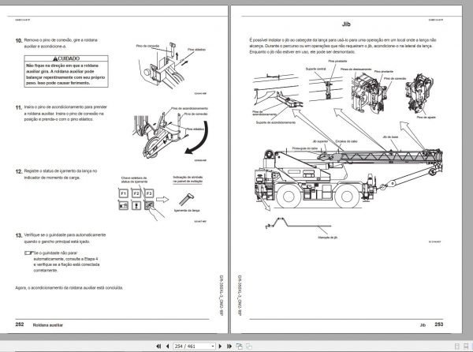Go to first page button

coord(158,346)
